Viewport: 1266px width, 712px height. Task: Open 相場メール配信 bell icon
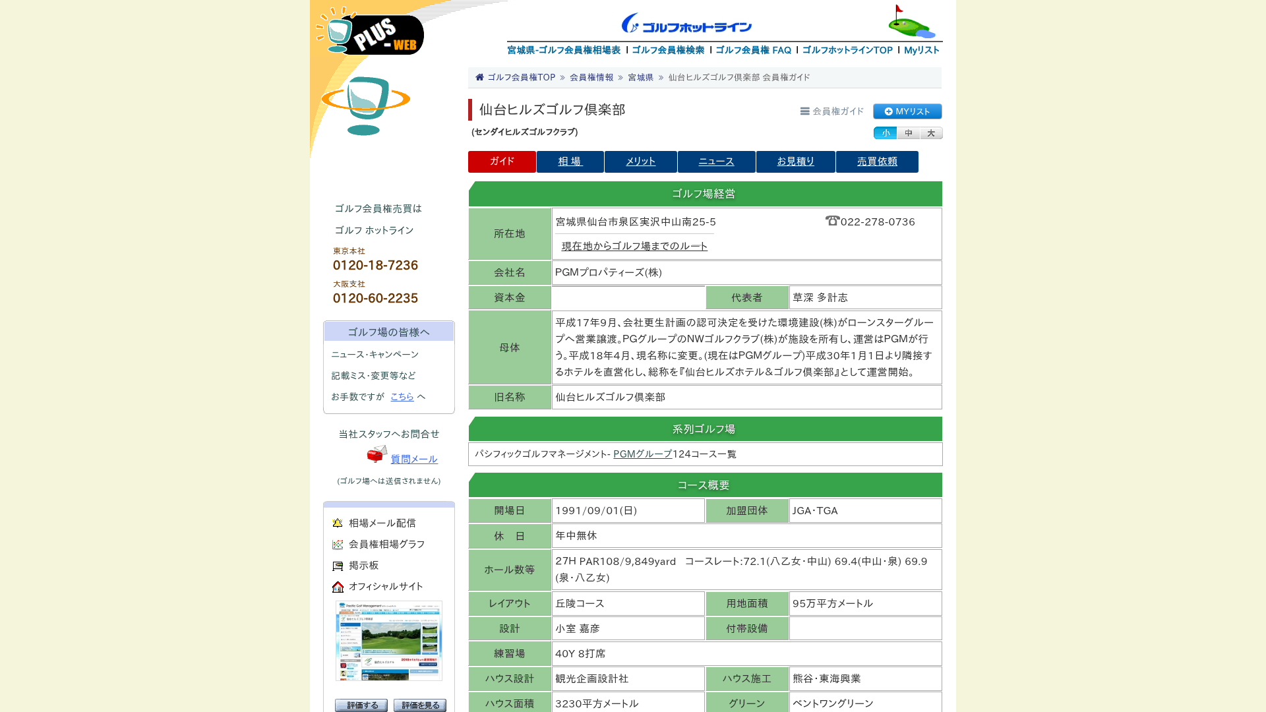[338, 523]
